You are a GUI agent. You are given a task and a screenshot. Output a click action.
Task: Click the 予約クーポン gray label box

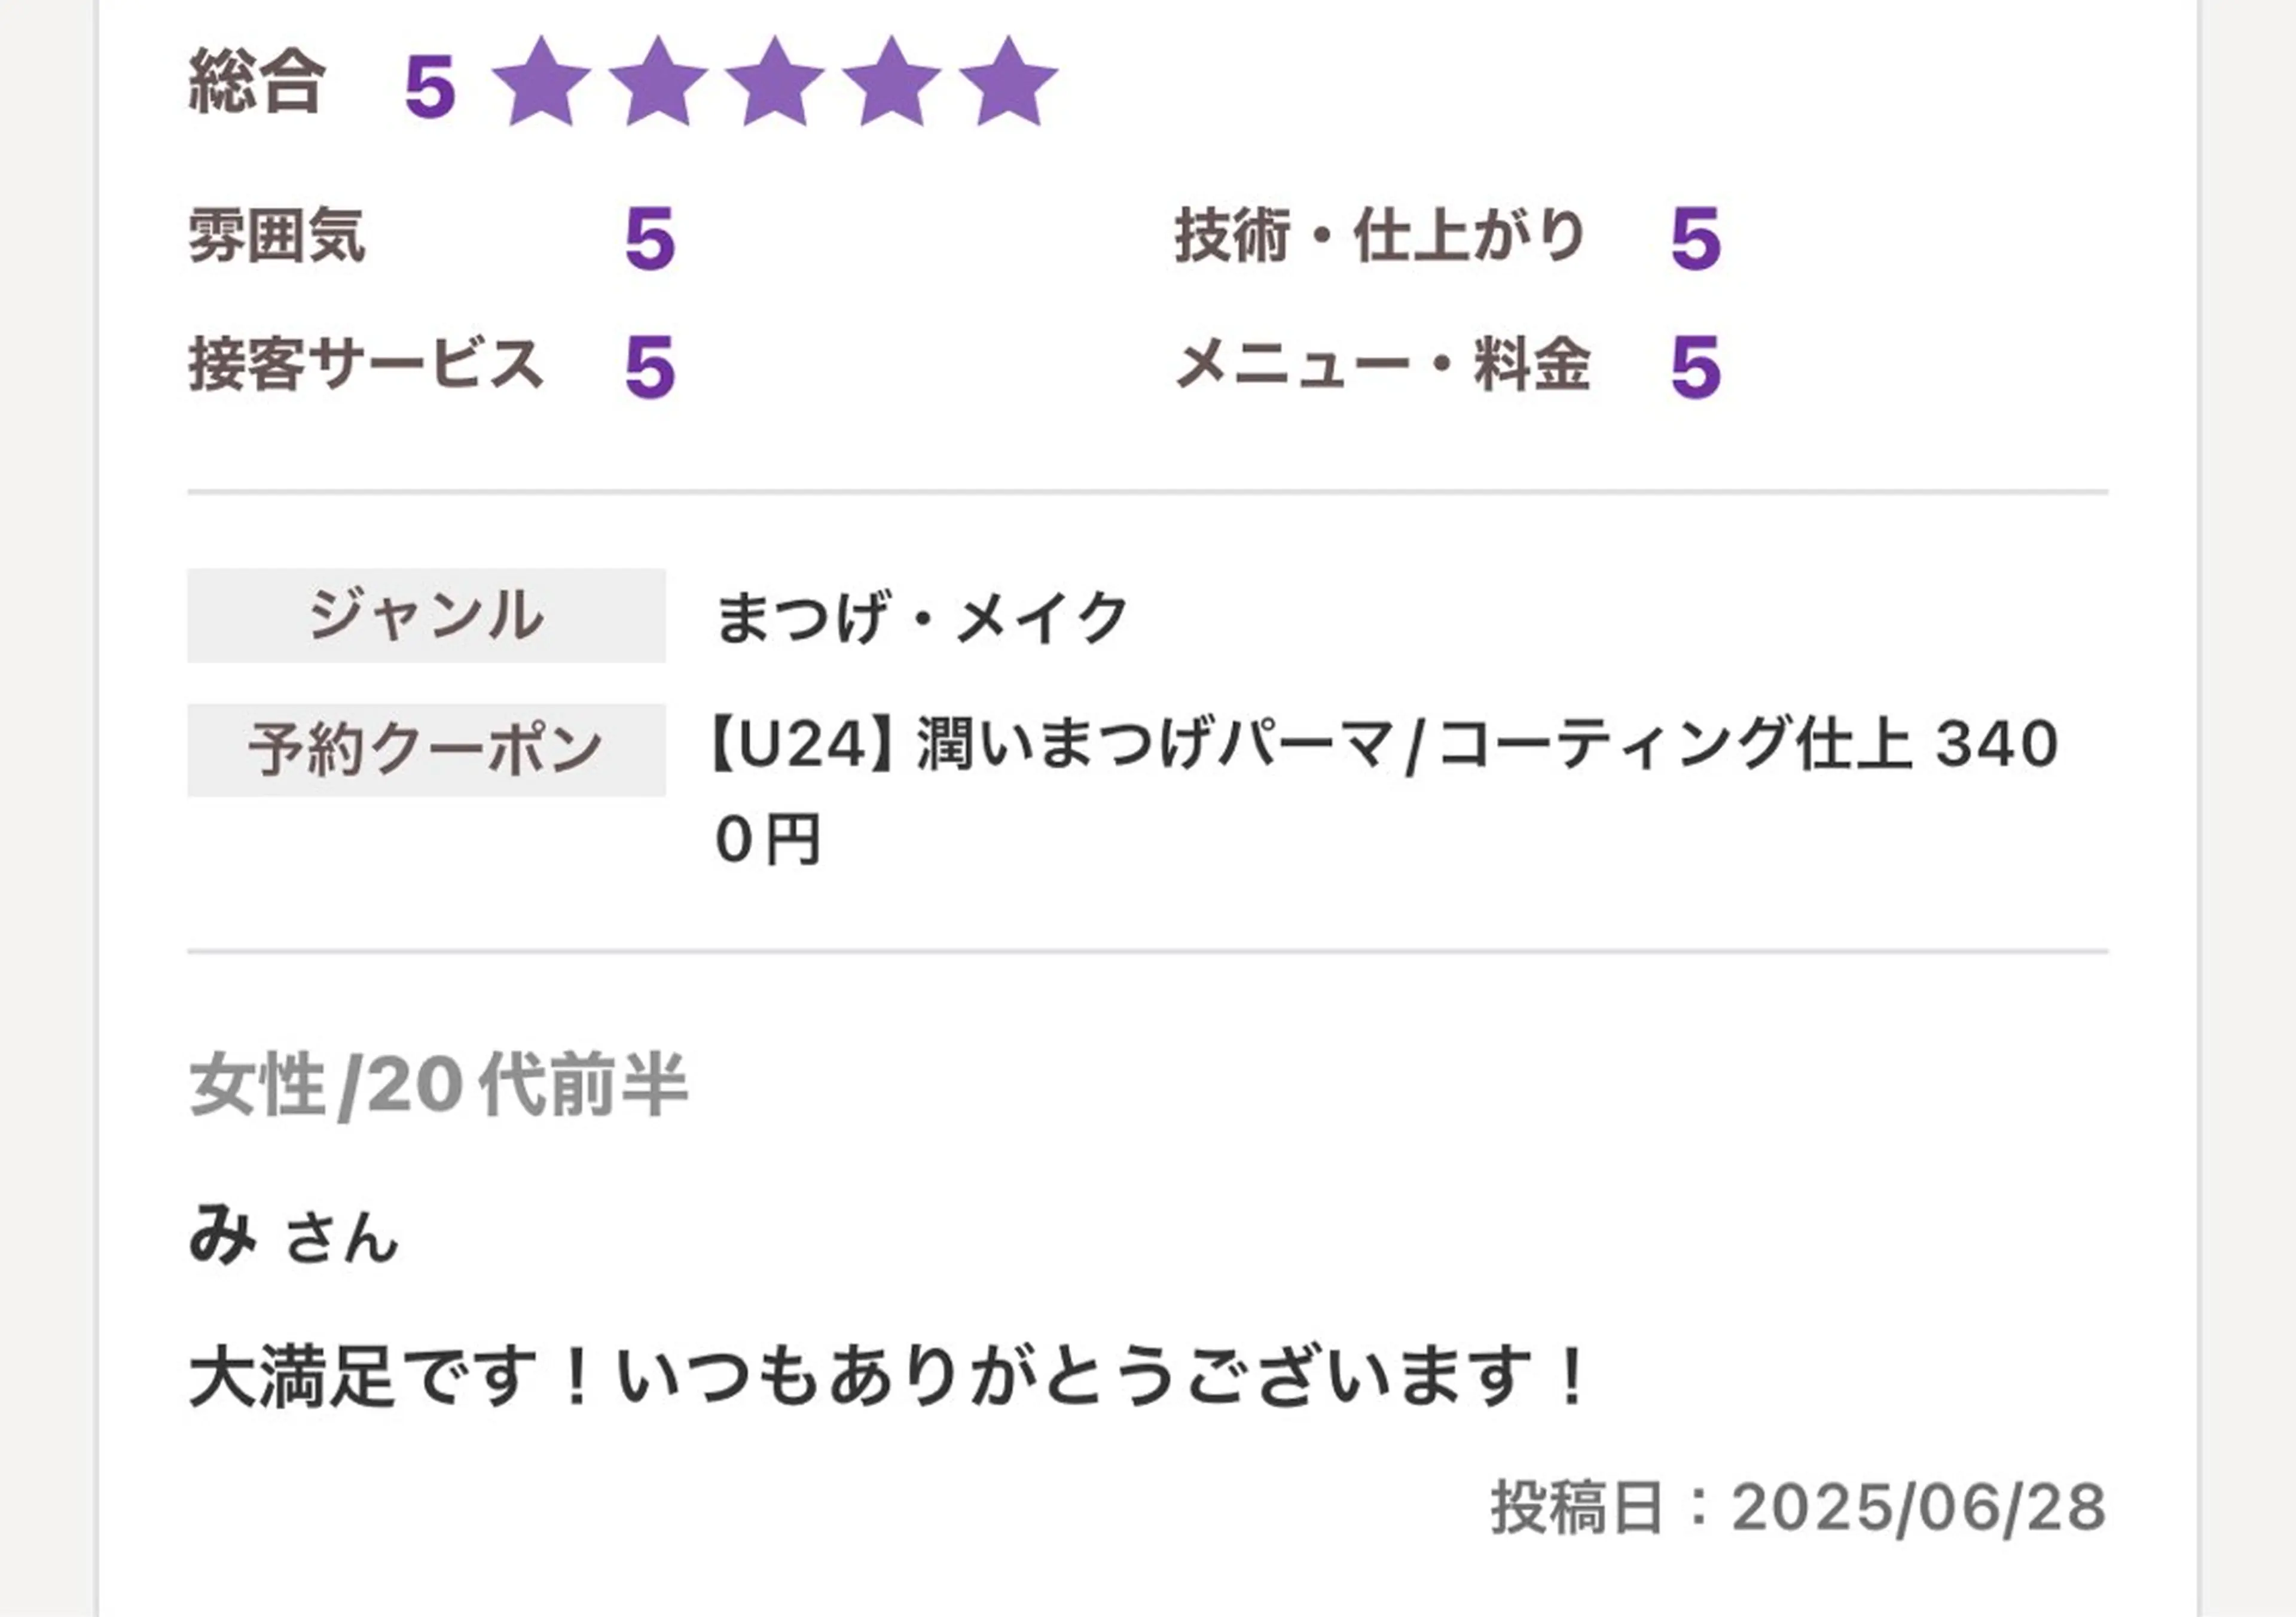coord(426,750)
